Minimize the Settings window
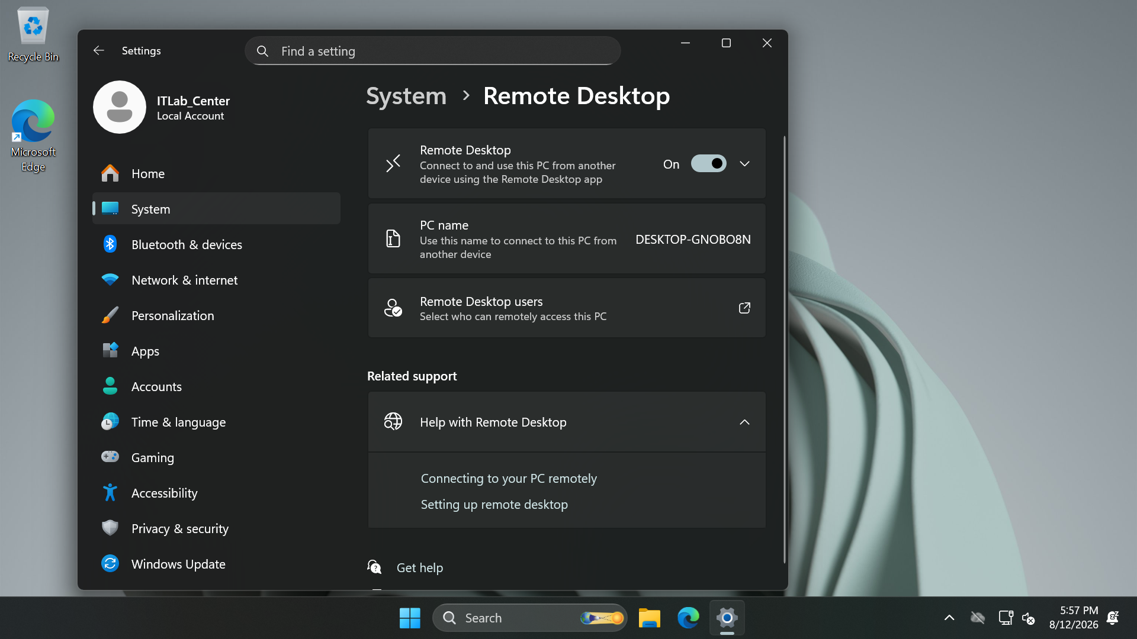Viewport: 1137px width, 639px height. pyautogui.click(x=685, y=43)
